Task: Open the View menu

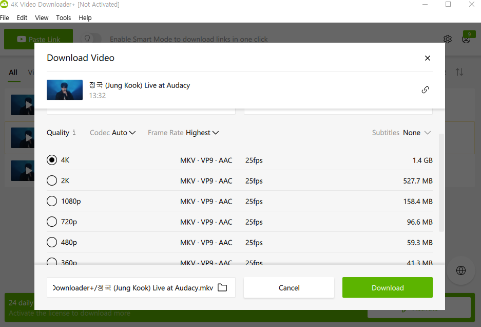Action: pyautogui.click(x=42, y=18)
